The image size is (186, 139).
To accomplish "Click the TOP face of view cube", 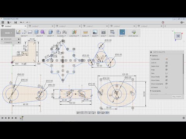I will (178, 36).
